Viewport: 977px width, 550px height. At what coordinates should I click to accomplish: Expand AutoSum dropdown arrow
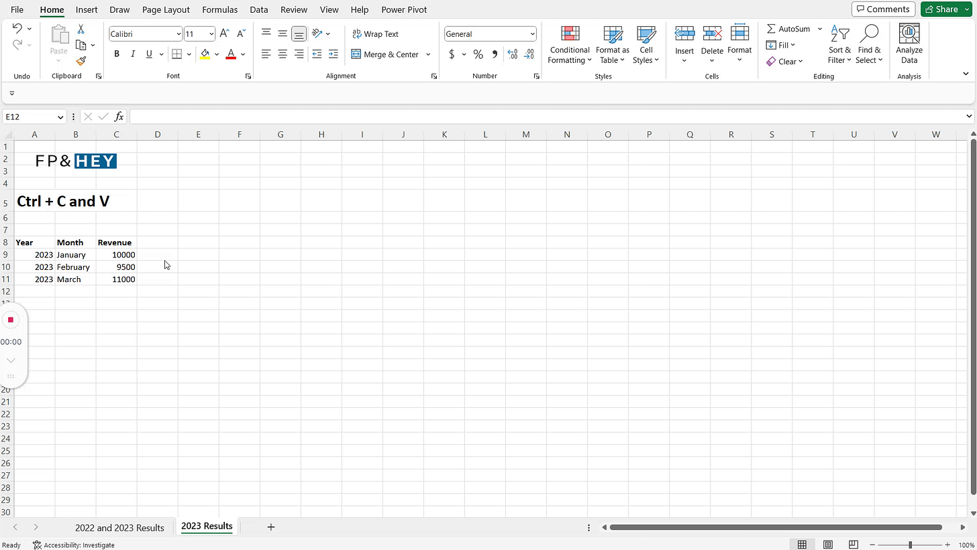pos(819,29)
